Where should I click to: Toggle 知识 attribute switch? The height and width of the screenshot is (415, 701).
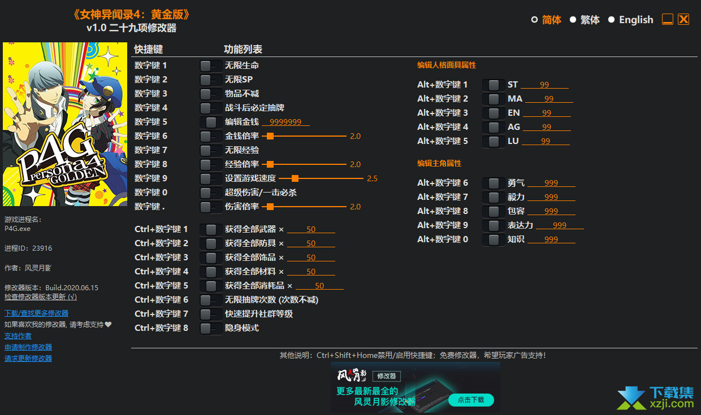click(494, 239)
